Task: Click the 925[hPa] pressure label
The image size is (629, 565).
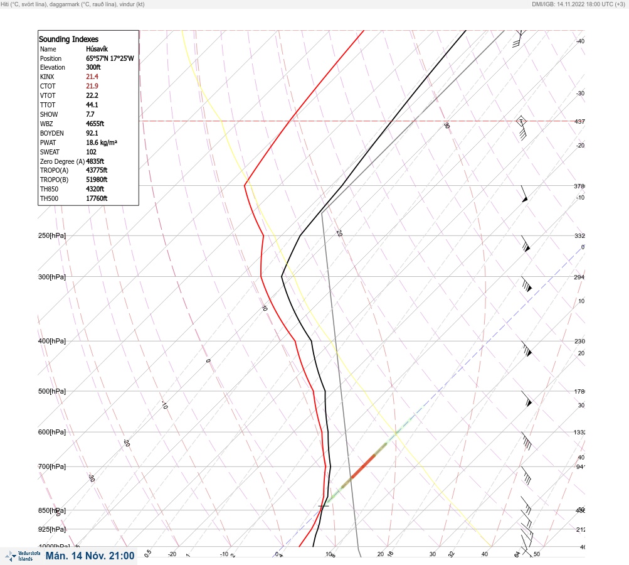Action: (x=52, y=529)
